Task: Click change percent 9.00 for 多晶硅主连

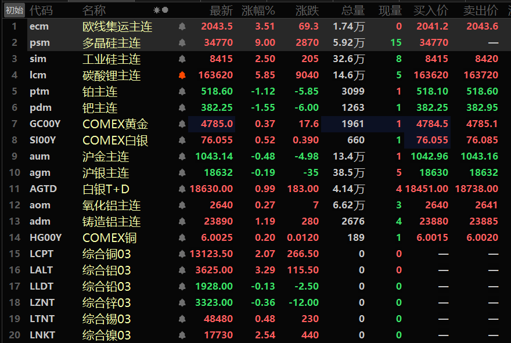Action: click(265, 43)
